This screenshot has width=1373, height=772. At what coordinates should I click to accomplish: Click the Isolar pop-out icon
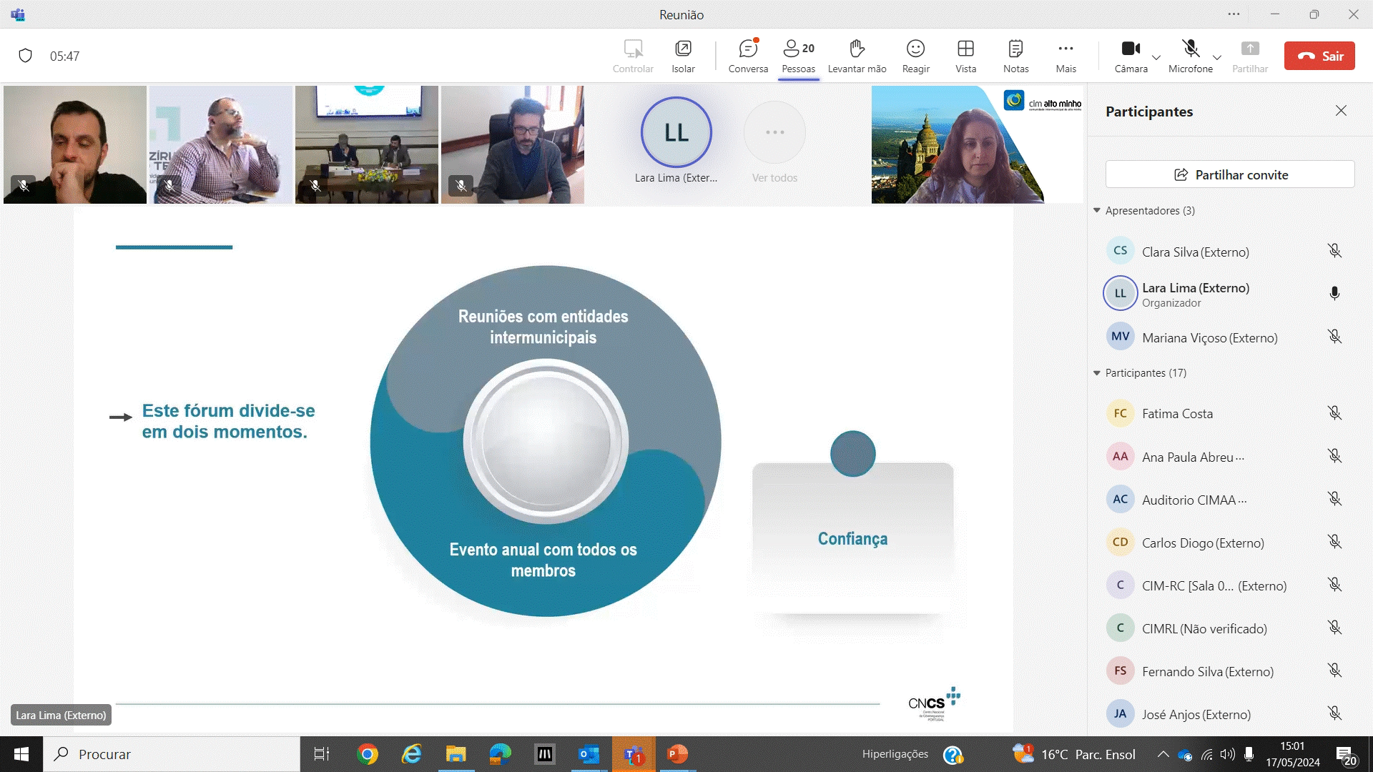(x=683, y=49)
